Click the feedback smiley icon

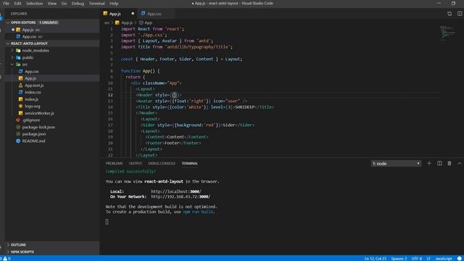[460, 258]
